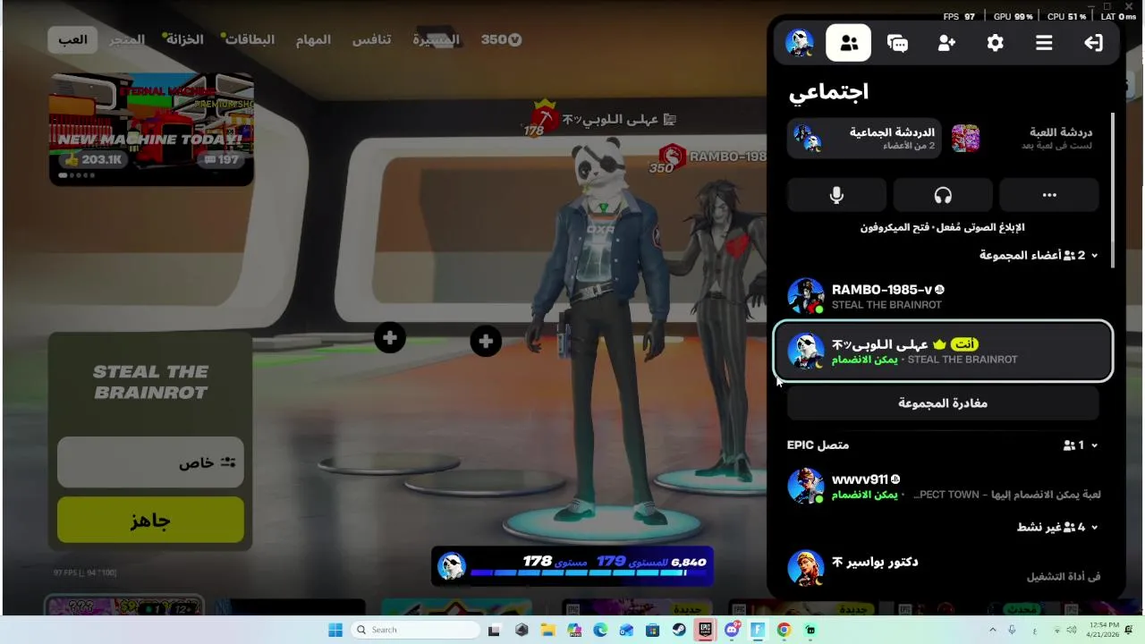Toggle the microphone button in voice controls
This screenshot has height=644, width=1145.
pyautogui.click(x=836, y=195)
